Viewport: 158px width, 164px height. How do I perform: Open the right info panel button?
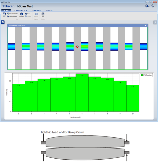[155, 22]
